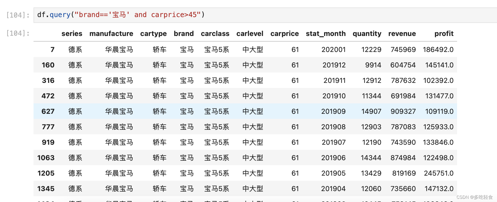Click revenue value 743590
Image resolution: width=497 pixels, height=202 pixels.
(403, 142)
